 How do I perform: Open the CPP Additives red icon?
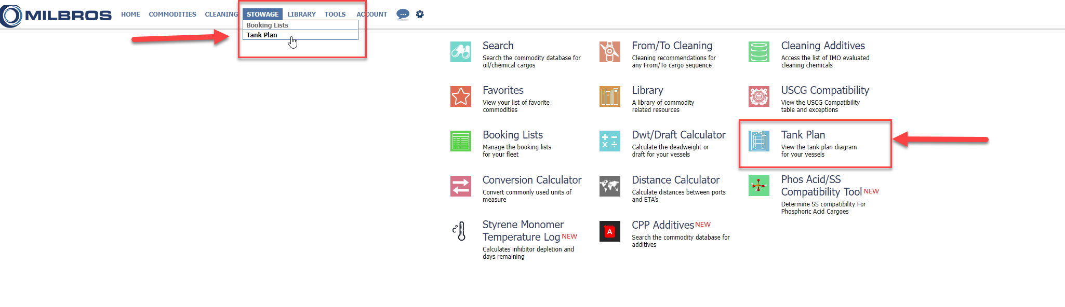point(609,231)
